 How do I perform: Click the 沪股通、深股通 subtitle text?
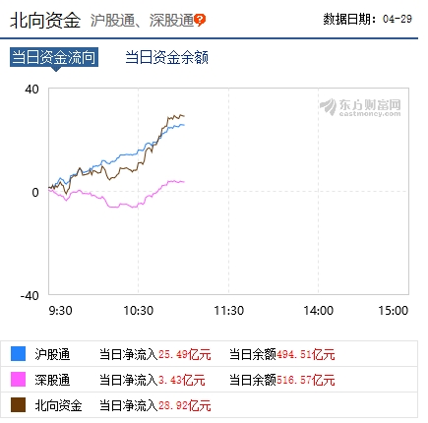tap(142, 21)
